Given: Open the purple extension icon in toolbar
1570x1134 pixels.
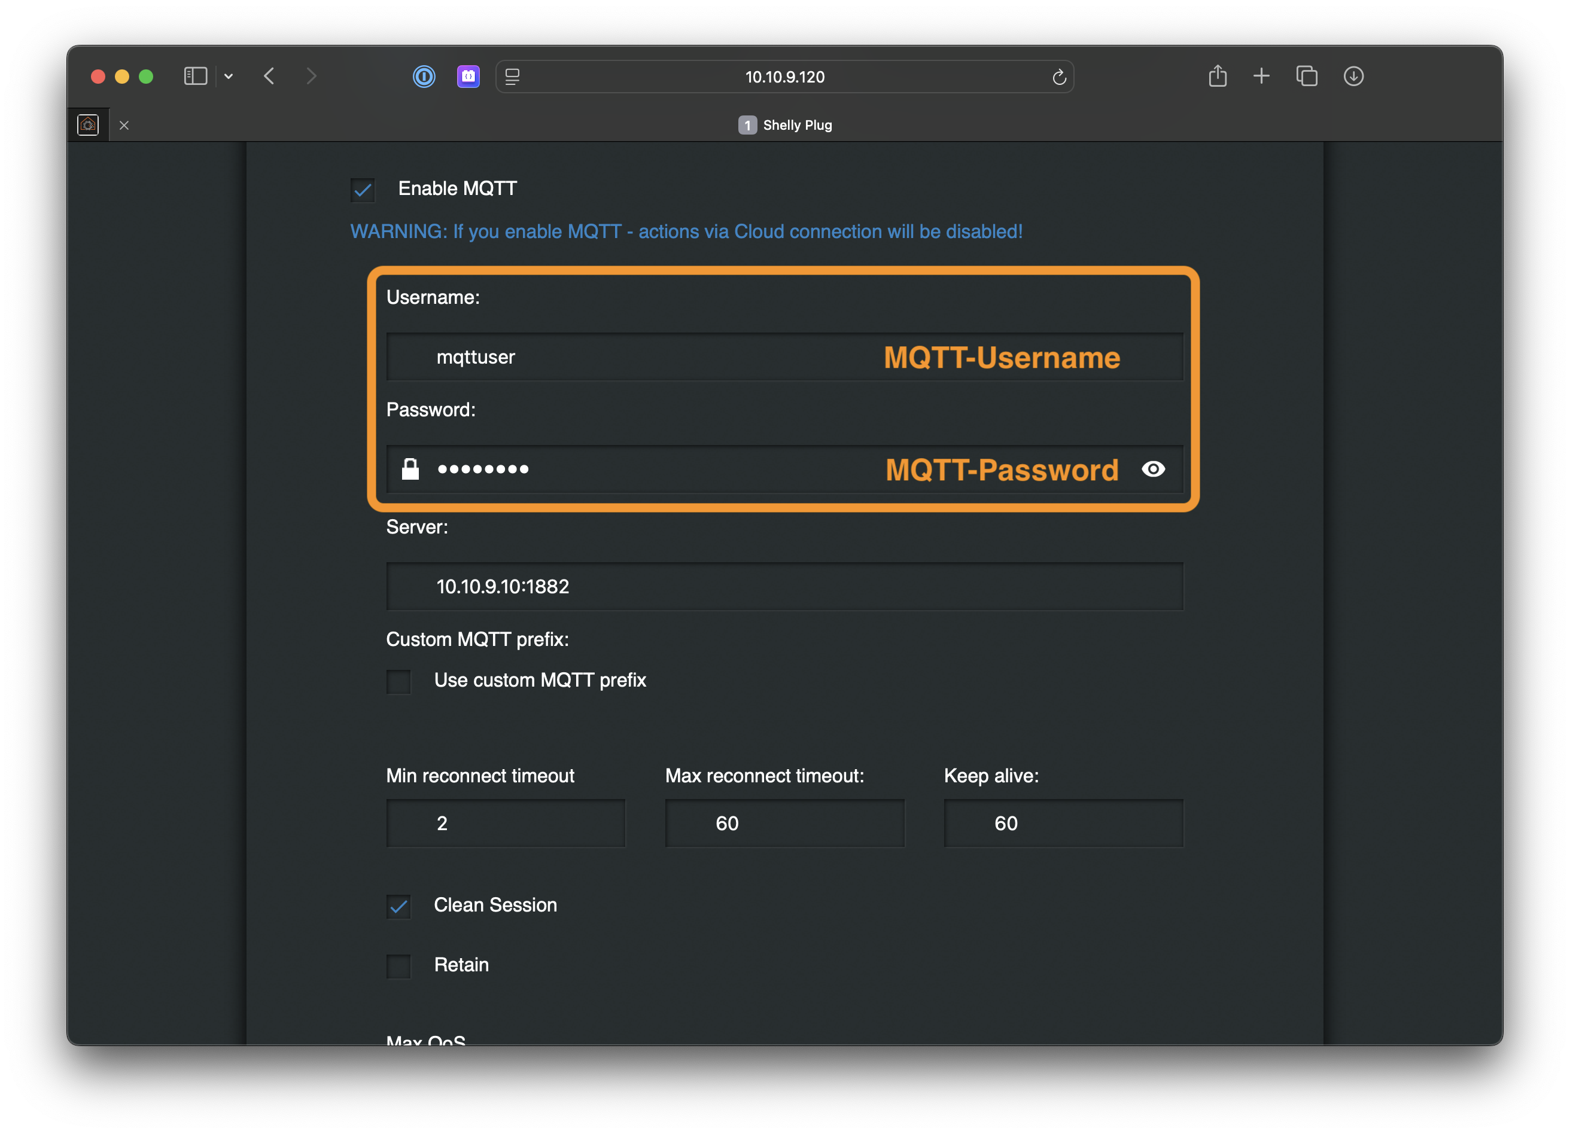Looking at the screenshot, I should click(x=468, y=76).
